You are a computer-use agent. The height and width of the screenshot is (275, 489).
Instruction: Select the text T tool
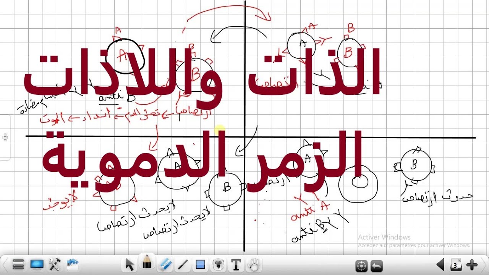click(236, 264)
